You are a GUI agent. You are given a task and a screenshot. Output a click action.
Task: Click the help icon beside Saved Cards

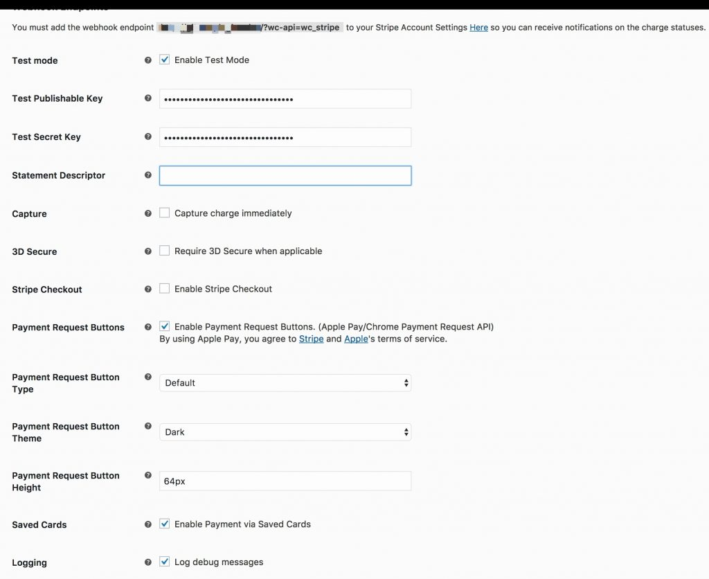click(x=147, y=524)
